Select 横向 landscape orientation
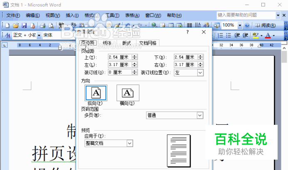Screen dimensions: 288x170 click(128, 93)
